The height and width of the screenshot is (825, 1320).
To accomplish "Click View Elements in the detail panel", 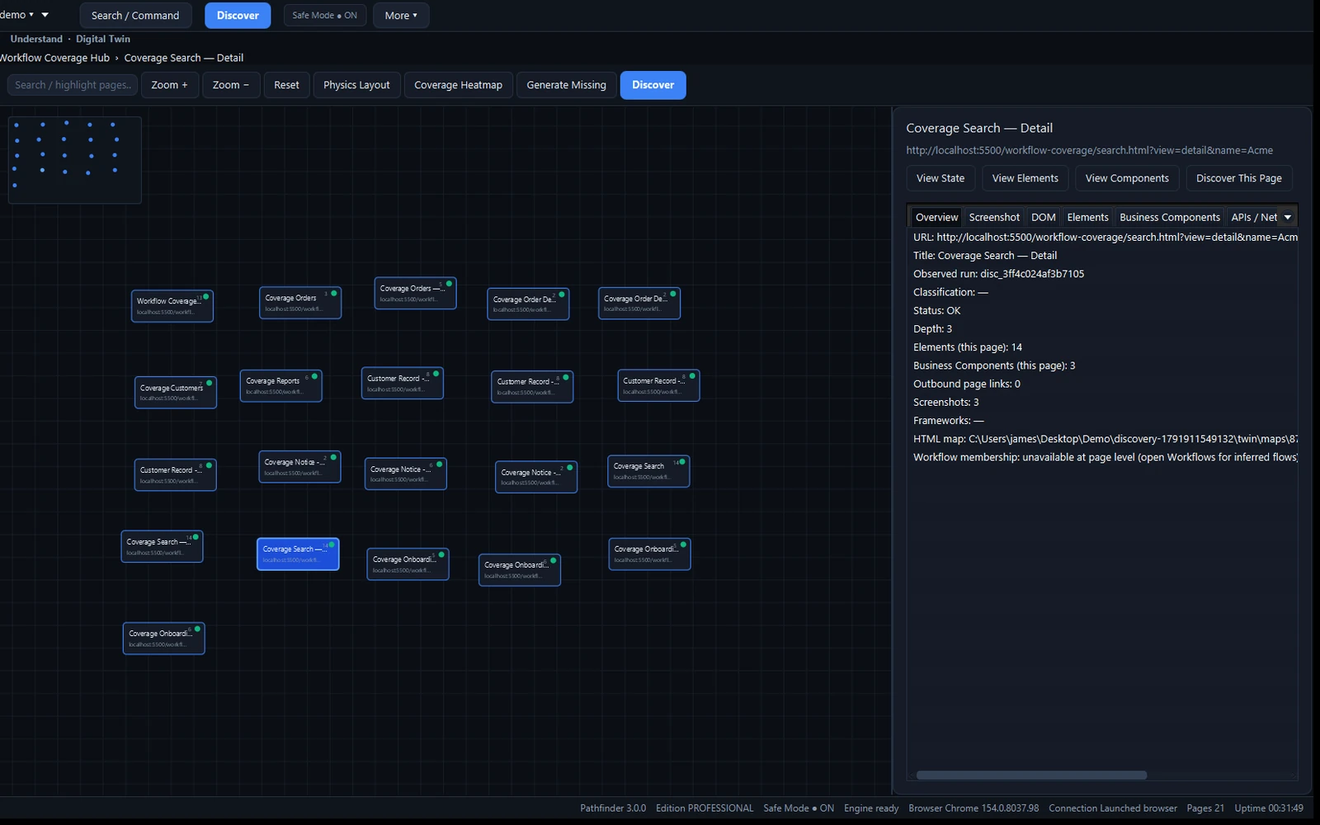I will click(1025, 178).
